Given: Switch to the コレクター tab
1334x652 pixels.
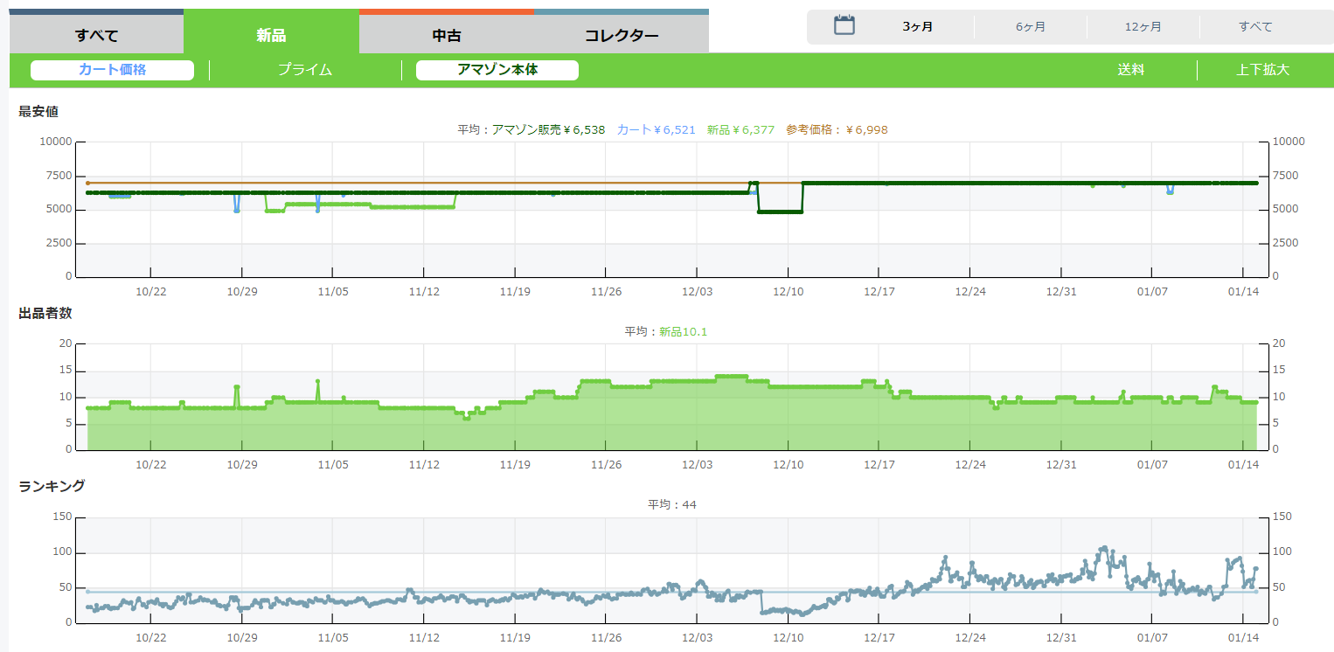Looking at the screenshot, I should (622, 36).
